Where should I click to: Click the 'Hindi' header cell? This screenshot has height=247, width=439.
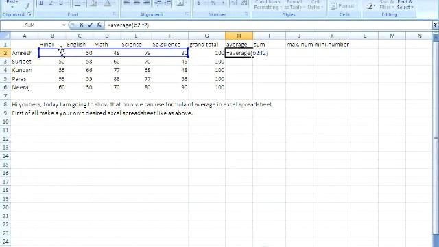pos(52,44)
